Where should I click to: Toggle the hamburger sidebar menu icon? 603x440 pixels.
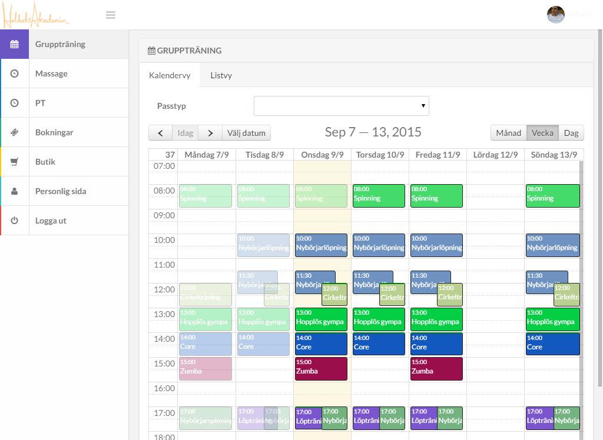(111, 15)
